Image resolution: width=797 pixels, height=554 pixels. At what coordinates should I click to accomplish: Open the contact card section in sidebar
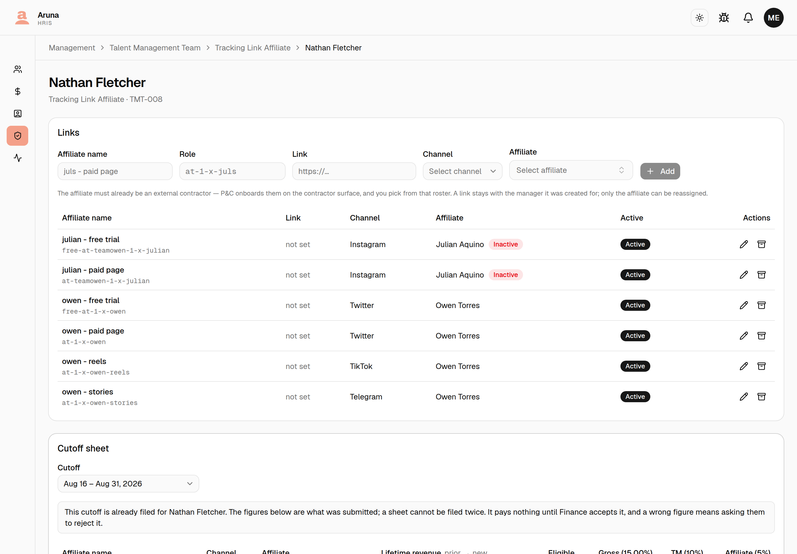(x=18, y=114)
